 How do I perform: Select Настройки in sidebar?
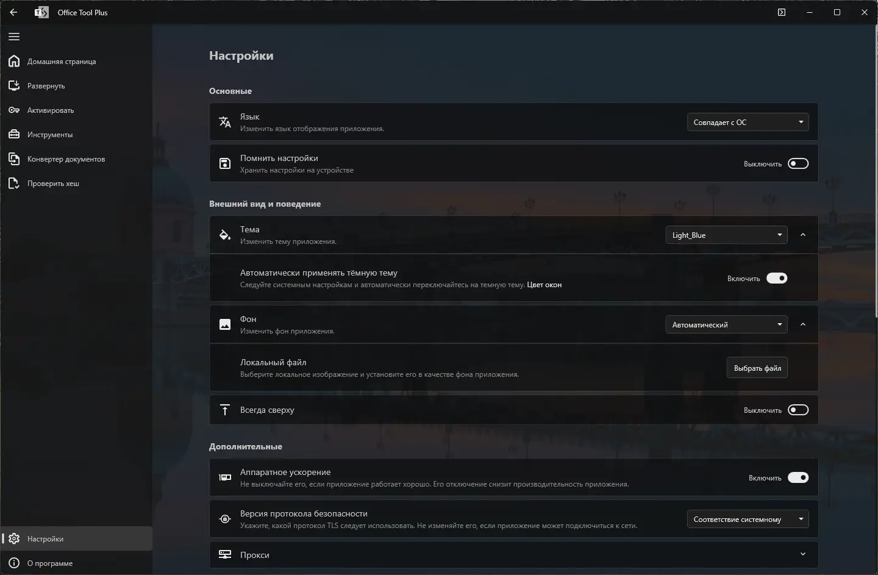(76, 538)
